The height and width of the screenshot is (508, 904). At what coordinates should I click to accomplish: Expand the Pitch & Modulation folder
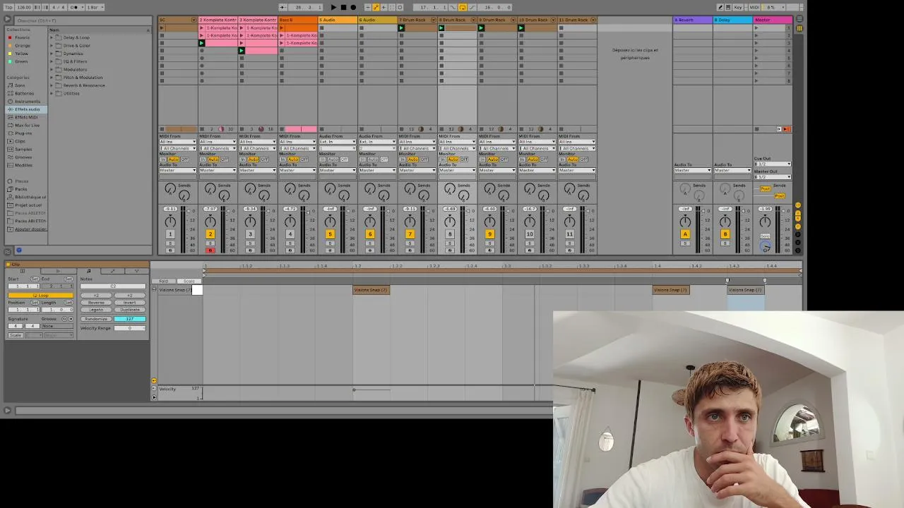click(x=52, y=78)
